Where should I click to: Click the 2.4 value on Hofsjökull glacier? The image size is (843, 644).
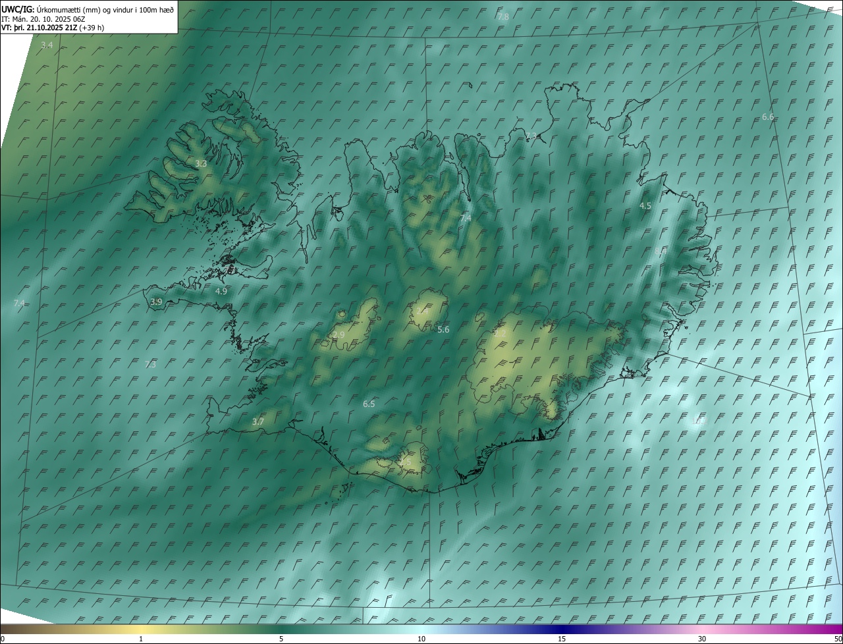[x=421, y=311]
